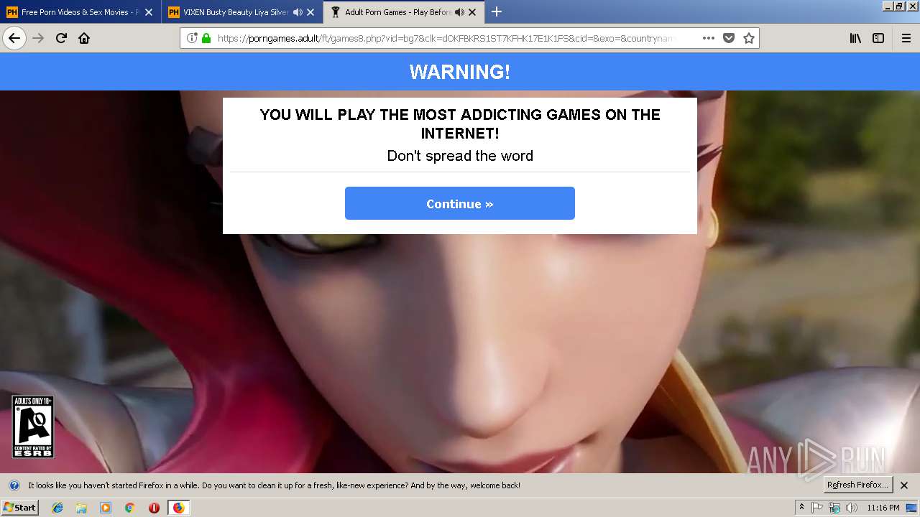The image size is (920, 517).
Task: Go back to the previous page
Action: pos(14,38)
